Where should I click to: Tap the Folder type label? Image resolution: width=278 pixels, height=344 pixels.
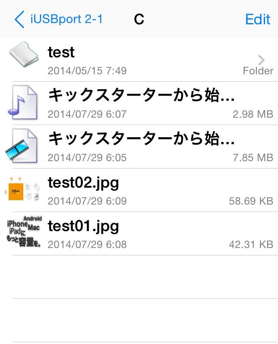258,71
